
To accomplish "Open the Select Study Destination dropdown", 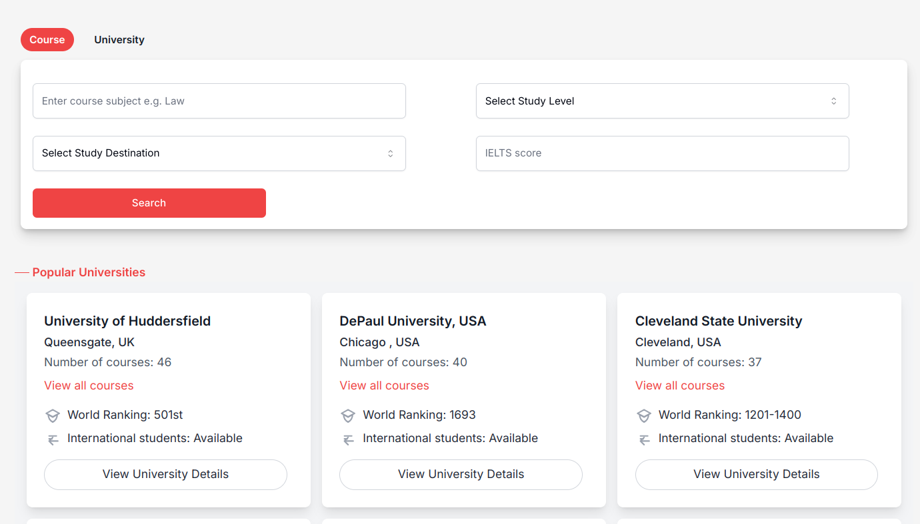I will coord(219,153).
